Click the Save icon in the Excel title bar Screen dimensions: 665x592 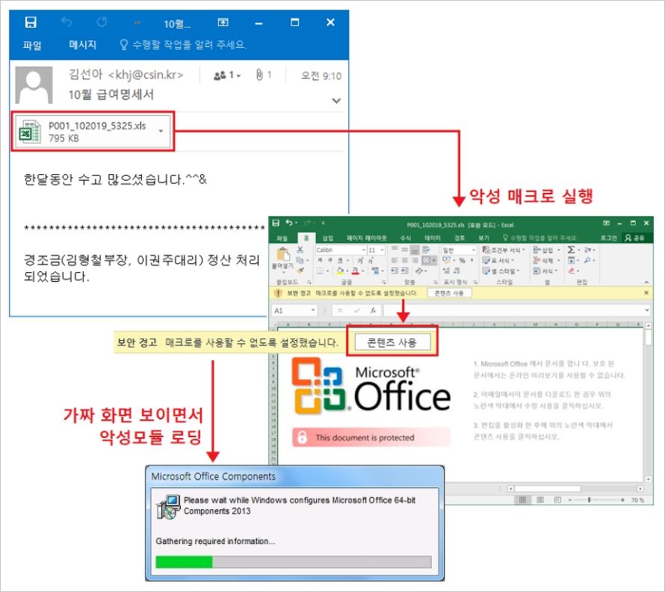(x=276, y=223)
